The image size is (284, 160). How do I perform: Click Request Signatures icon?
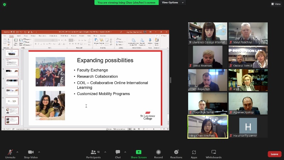[142, 40]
